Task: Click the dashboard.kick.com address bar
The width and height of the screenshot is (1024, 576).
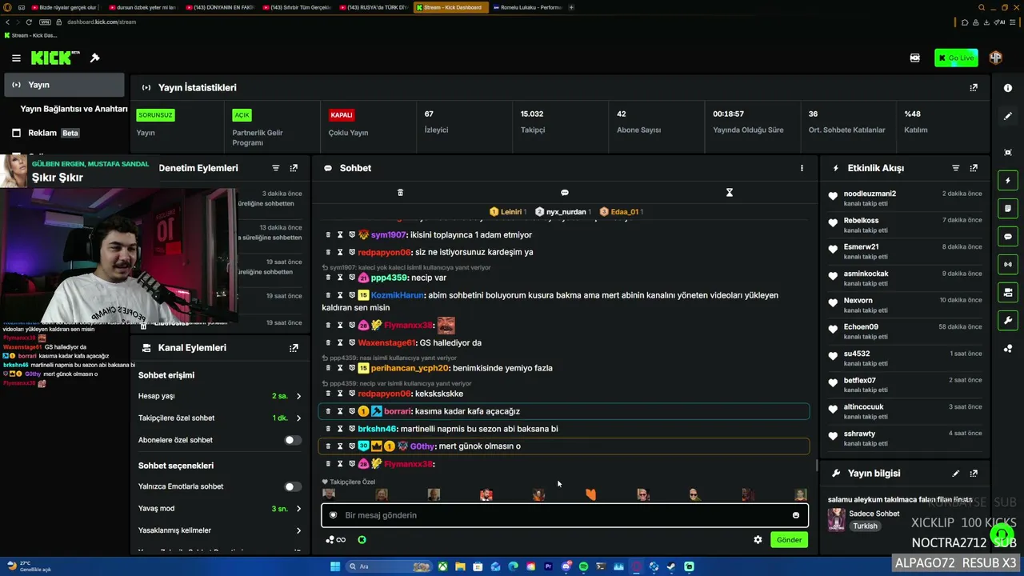Action: click(102, 22)
